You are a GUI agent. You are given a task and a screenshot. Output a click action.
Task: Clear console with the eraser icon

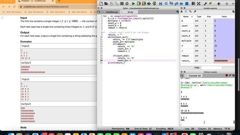click(230, 75)
